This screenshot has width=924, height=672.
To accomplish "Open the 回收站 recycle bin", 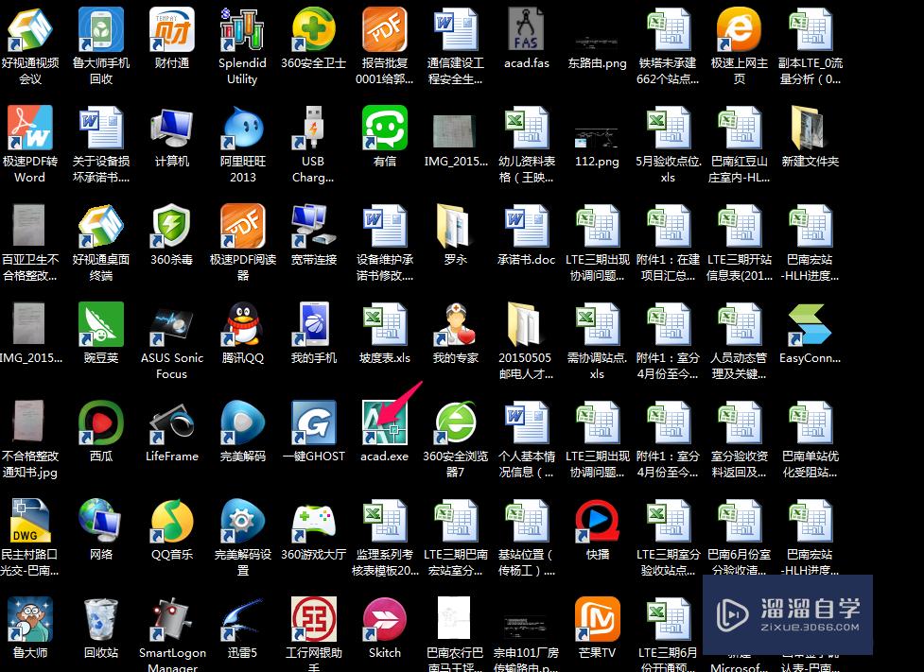I will click(x=101, y=620).
